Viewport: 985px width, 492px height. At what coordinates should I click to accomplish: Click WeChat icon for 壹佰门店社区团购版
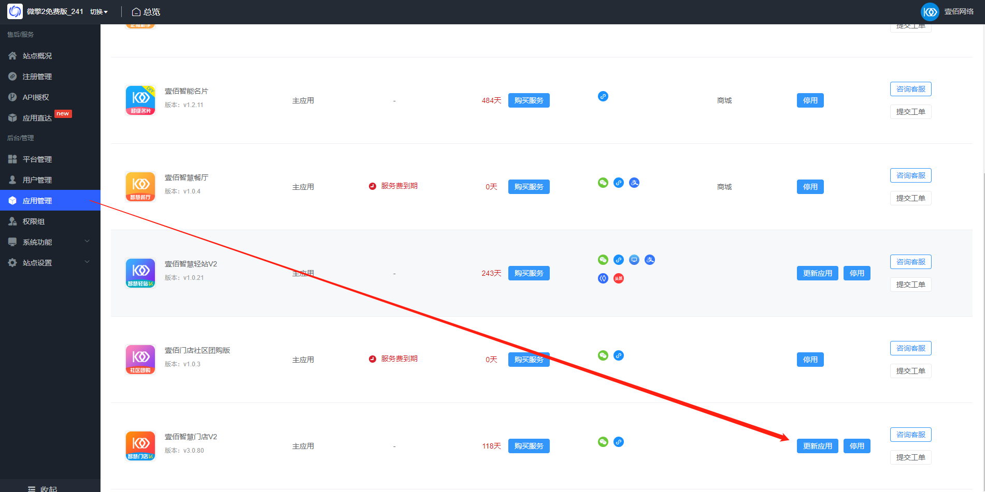(x=603, y=355)
